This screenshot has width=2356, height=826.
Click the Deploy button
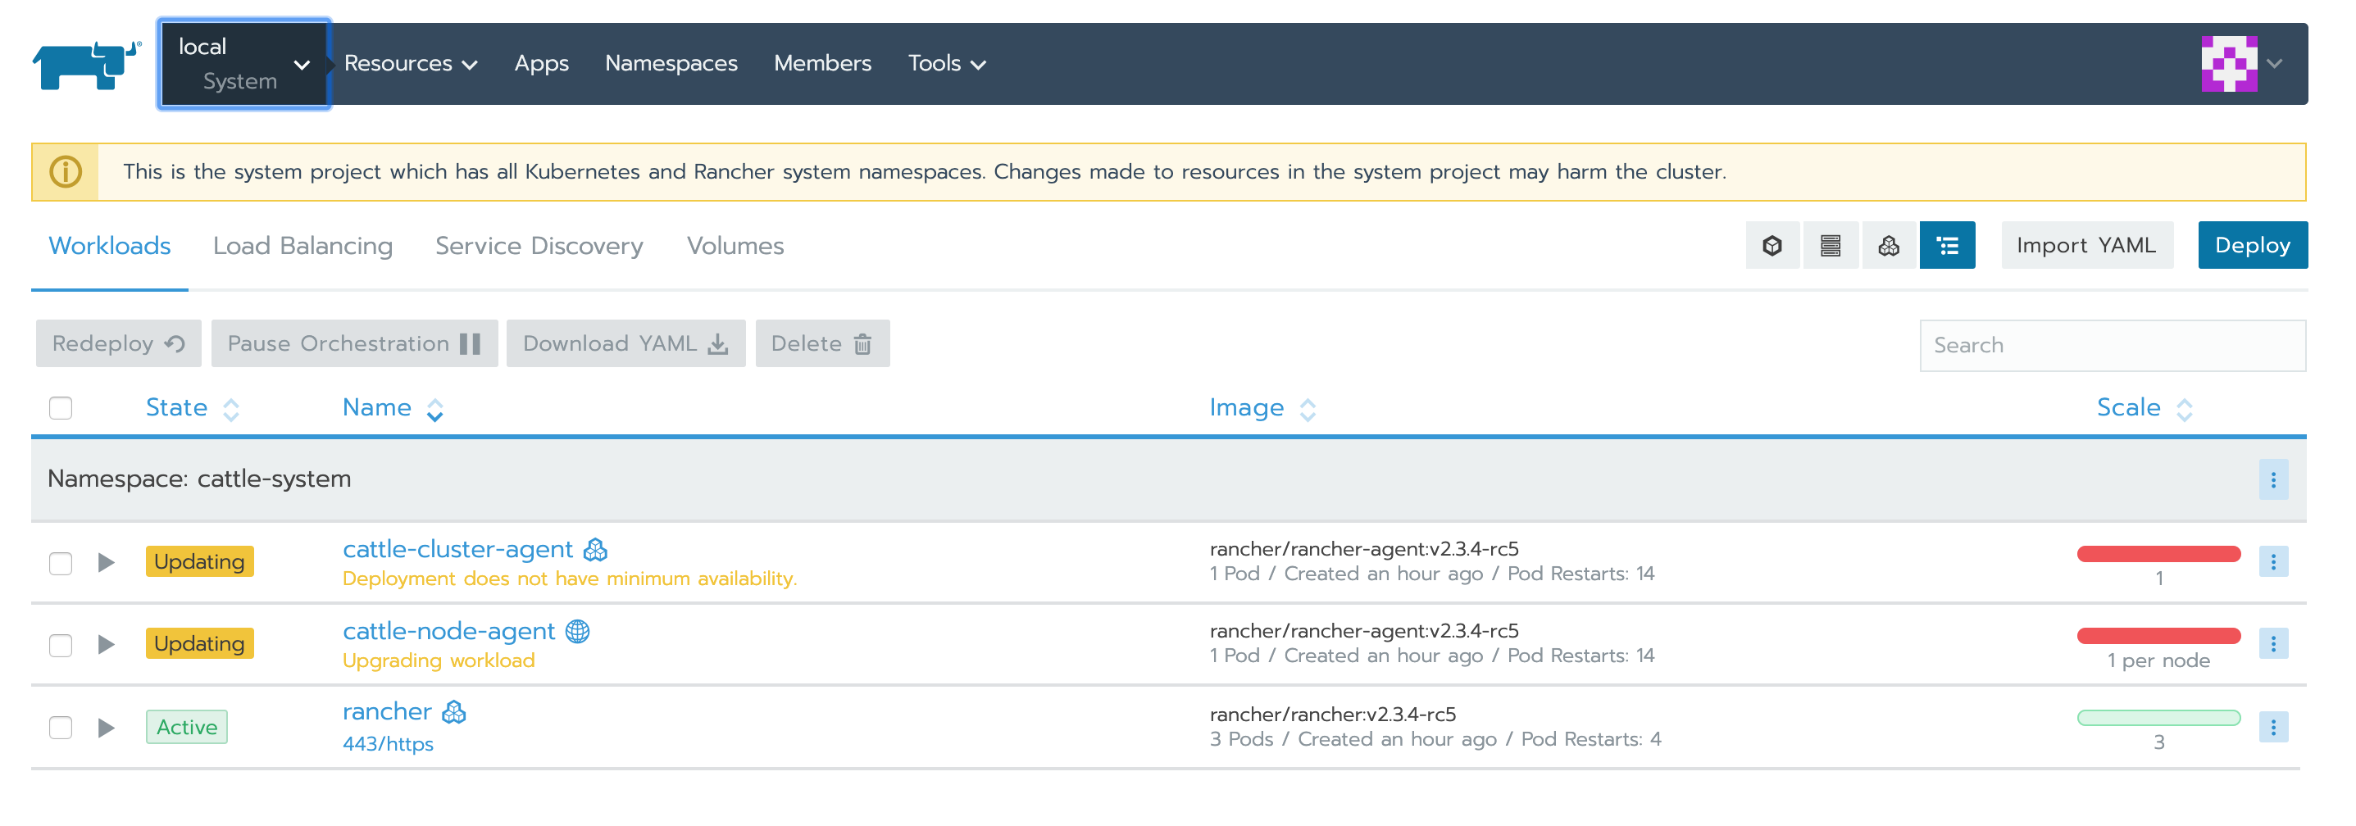pyautogui.click(x=2253, y=245)
